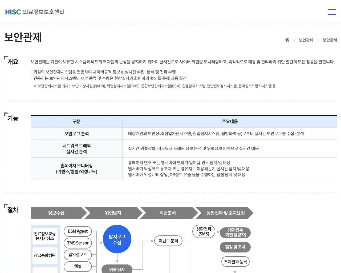
Task: Select the 조치결과 등록 node
Action: 235,262
